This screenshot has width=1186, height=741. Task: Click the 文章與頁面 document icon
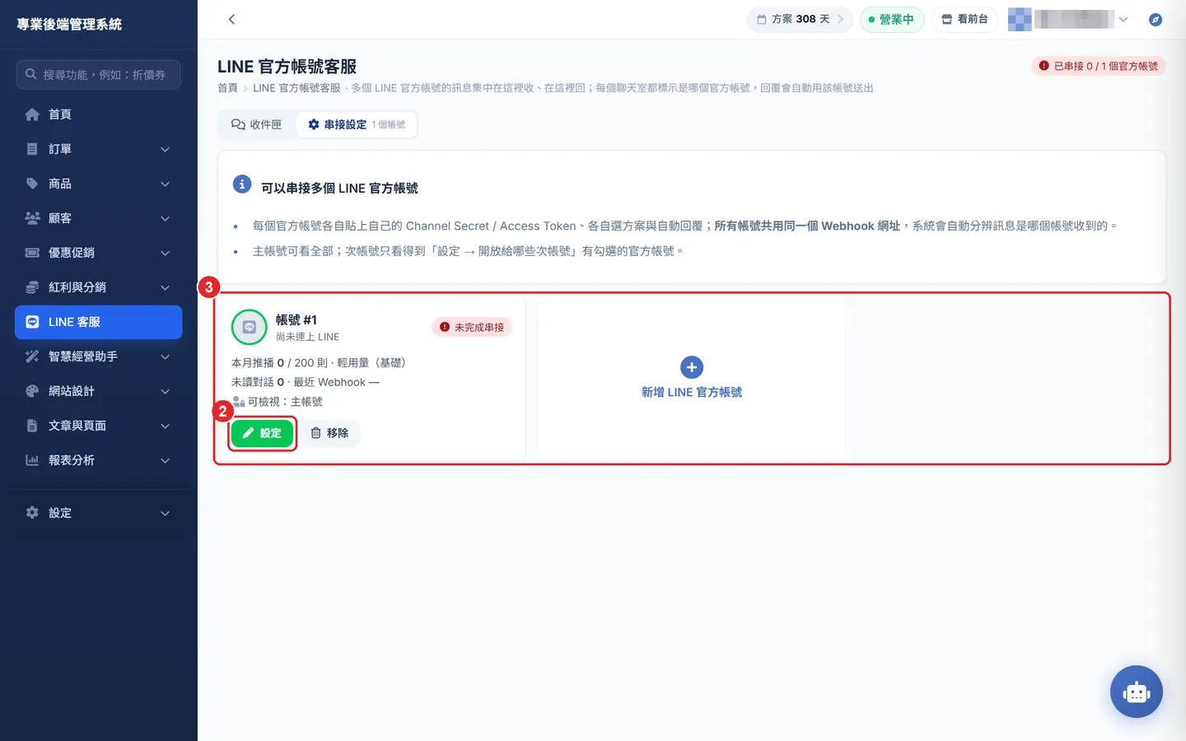pyautogui.click(x=32, y=426)
